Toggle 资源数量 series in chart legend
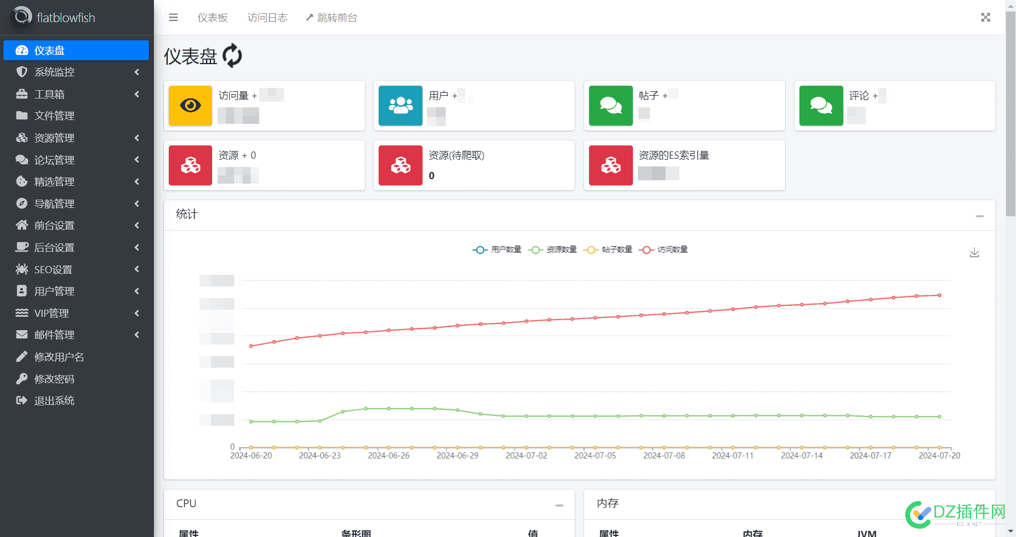This screenshot has height=537, width=1016. [552, 249]
